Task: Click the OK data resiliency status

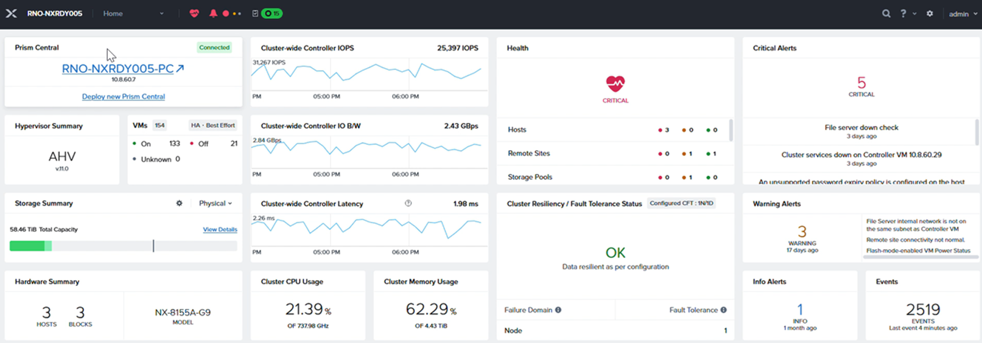Action: click(x=616, y=252)
